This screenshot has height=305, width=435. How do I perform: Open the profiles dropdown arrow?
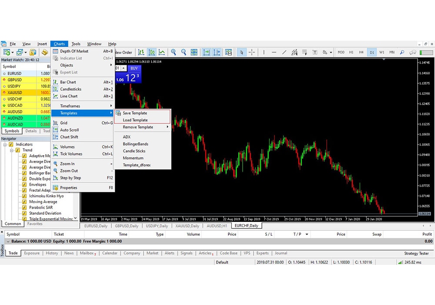[x=26, y=52]
